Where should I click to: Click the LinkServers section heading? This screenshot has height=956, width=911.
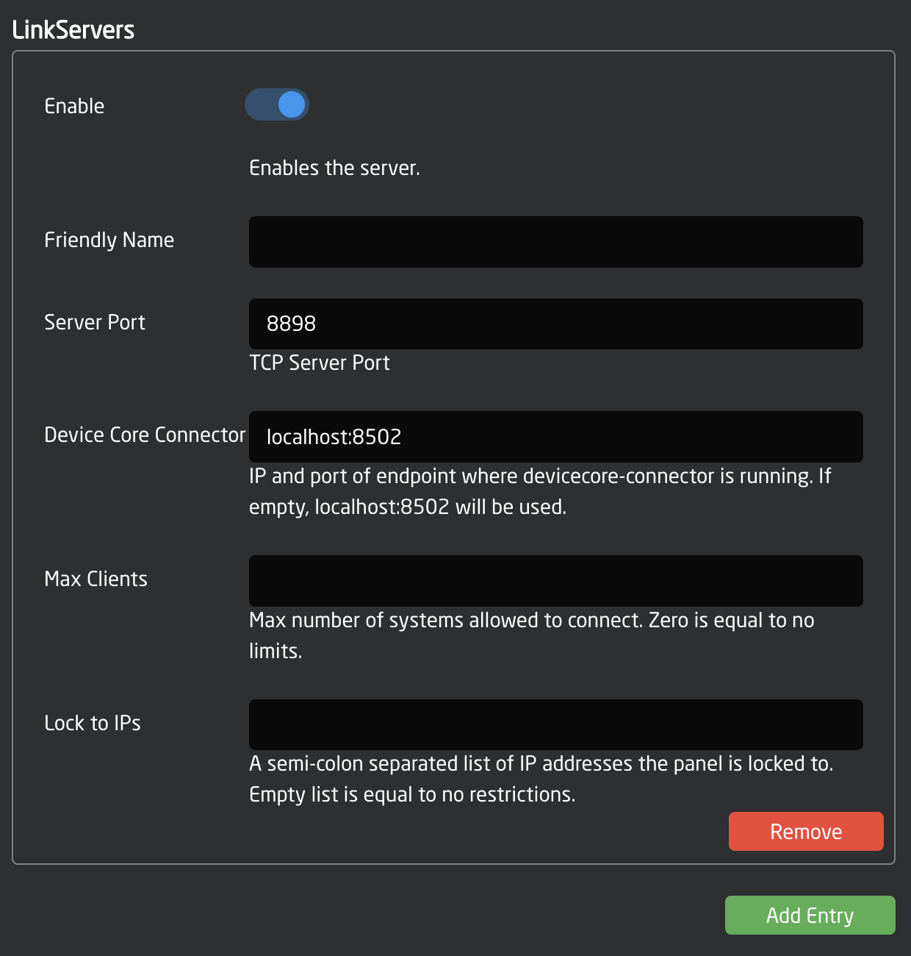tap(73, 30)
